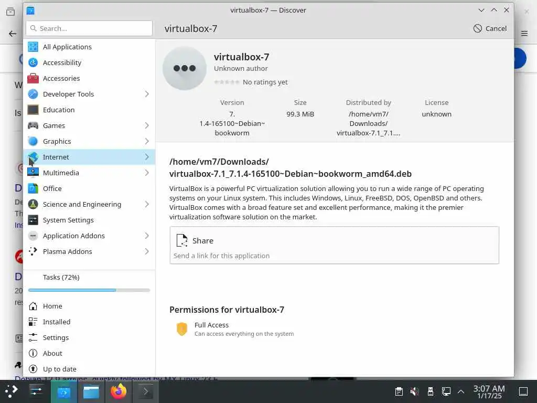This screenshot has width=537, height=403.
Task: Click the Tasks progress bar
Action: [89, 290]
